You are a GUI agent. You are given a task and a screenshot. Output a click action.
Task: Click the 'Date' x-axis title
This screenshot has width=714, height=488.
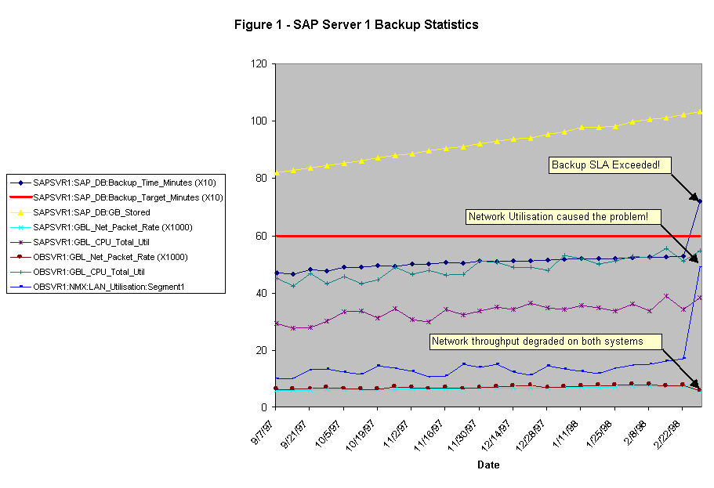click(488, 465)
